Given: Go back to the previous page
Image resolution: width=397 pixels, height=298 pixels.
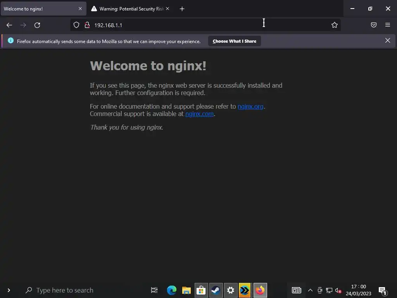Looking at the screenshot, I should pos(9,25).
